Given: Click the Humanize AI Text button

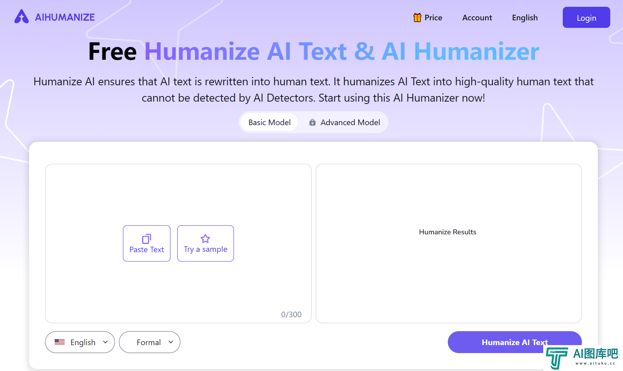Looking at the screenshot, I should point(514,342).
